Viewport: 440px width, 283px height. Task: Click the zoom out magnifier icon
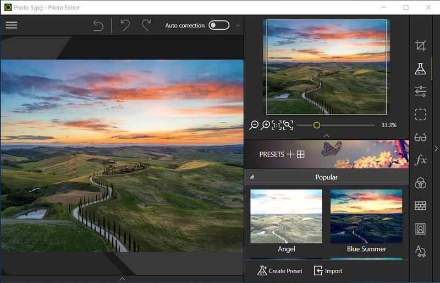[254, 125]
